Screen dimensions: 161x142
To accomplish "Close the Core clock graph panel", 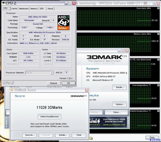I will tap(158, 8).
